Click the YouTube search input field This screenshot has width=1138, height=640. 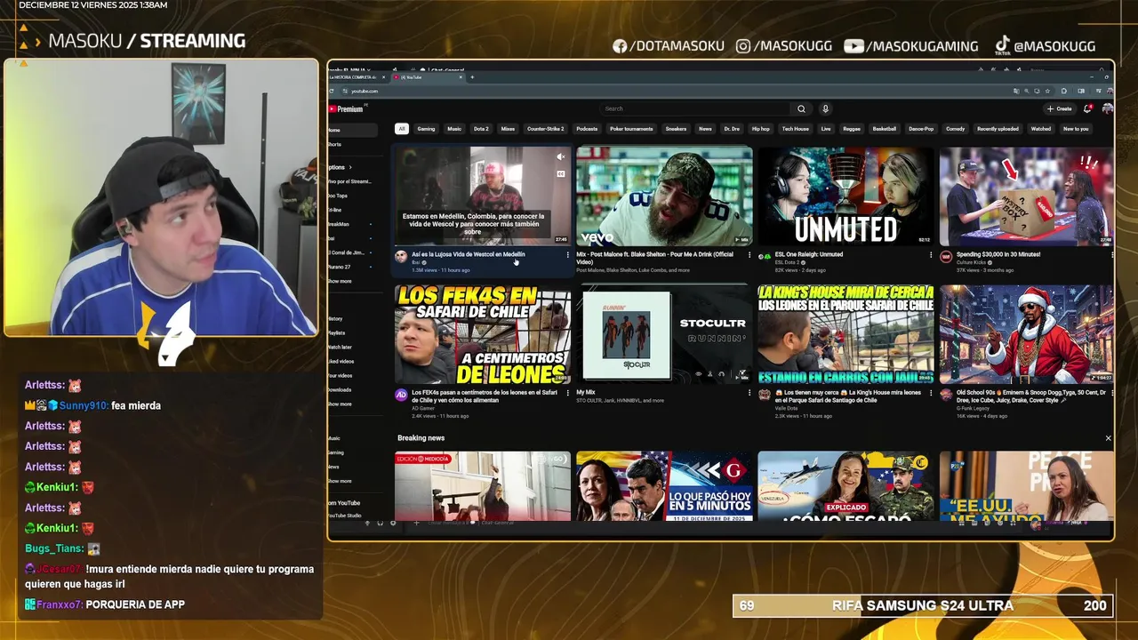(695, 109)
